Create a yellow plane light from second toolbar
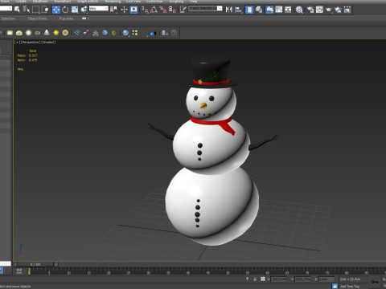Screen dimensions: 386x289 pyautogui.click(x=10, y=33)
